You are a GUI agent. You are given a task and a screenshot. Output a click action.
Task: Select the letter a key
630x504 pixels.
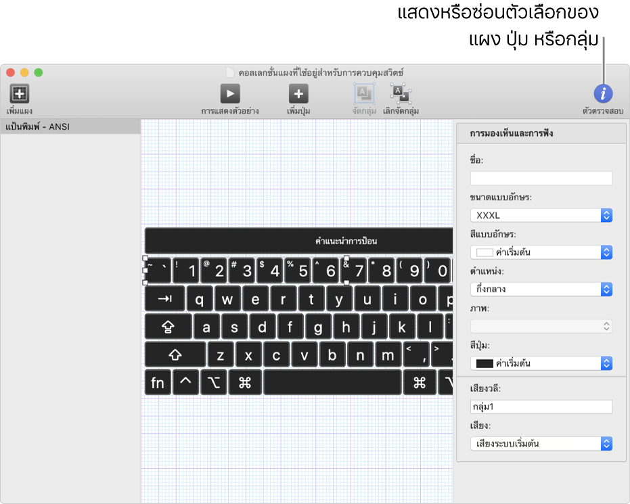click(206, 327)
